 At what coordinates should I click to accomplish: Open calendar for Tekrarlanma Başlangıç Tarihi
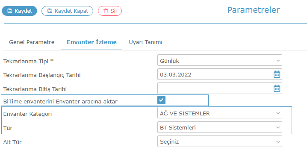277,74
